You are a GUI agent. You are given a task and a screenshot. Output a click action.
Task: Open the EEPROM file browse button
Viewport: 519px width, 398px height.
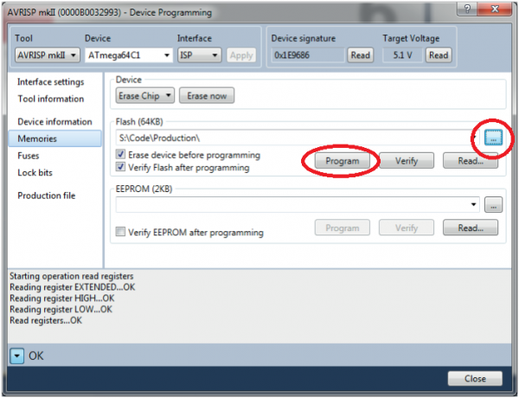pos(493,205)
